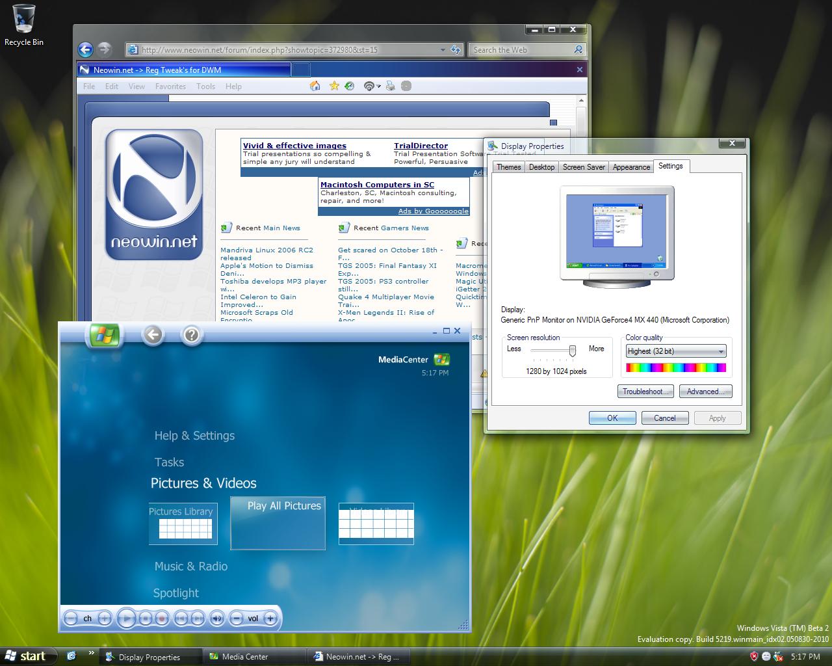Viewport: 832px width, 666px height.
Task: Click the green Media Center start logo
Action: [104, 335]
